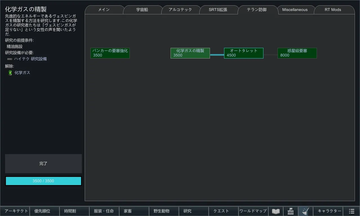Image resolution: width=360 pixels, height=216 pixels.
Task: Click the 3500 / 3500 progress bar
Action: click(43, 181)
